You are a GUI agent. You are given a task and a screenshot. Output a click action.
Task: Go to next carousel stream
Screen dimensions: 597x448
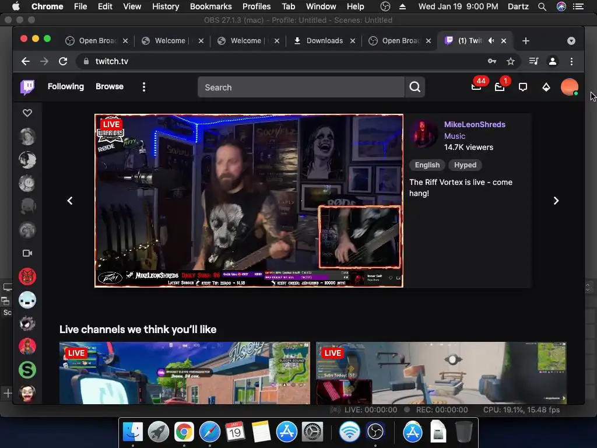click(556, 201)
